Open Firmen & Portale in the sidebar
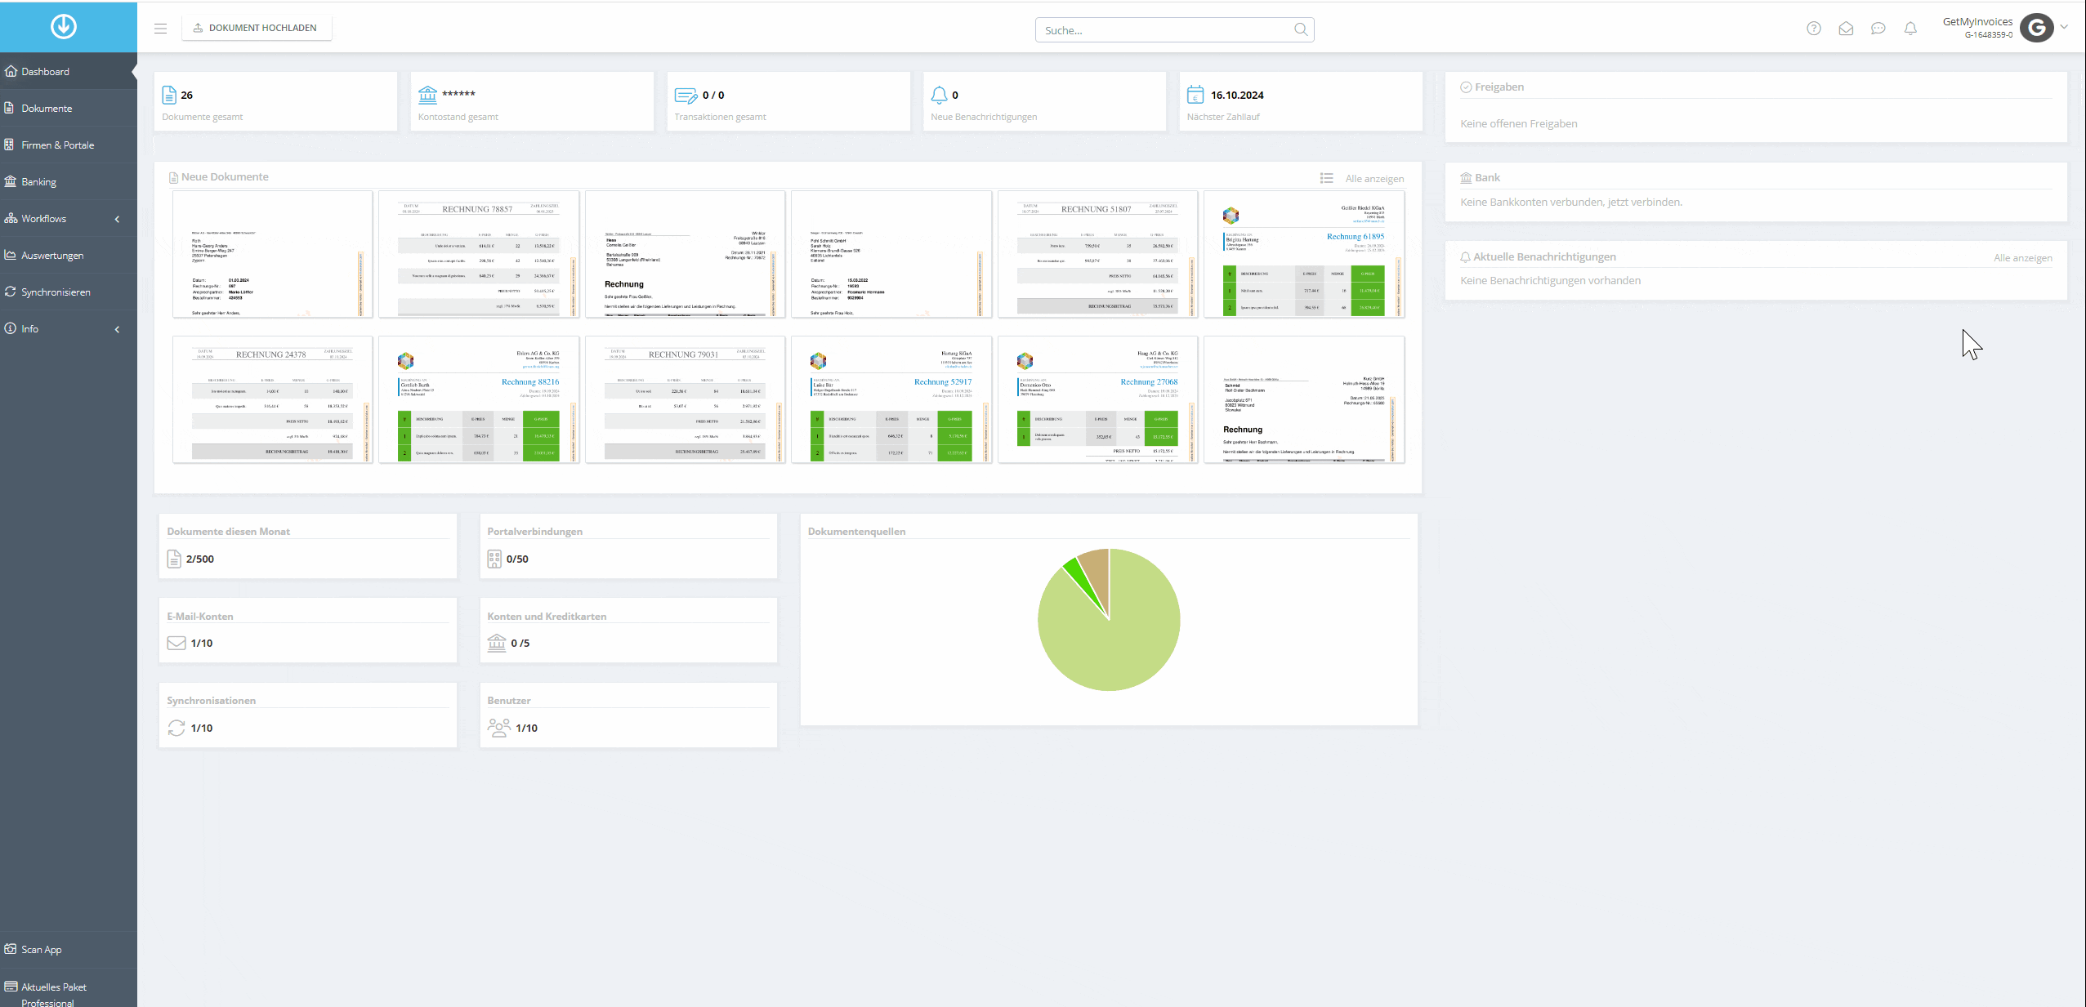 pyautogui.click(x=69, y=145)
